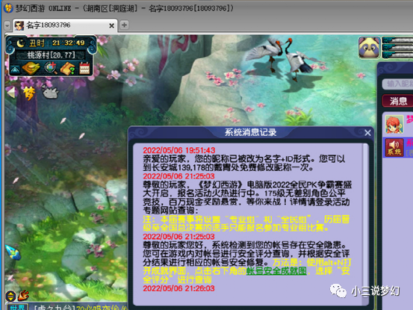Open the red calendar activity icon
The width and height of the screenshot is (413, 310).
tap(84, 68)
